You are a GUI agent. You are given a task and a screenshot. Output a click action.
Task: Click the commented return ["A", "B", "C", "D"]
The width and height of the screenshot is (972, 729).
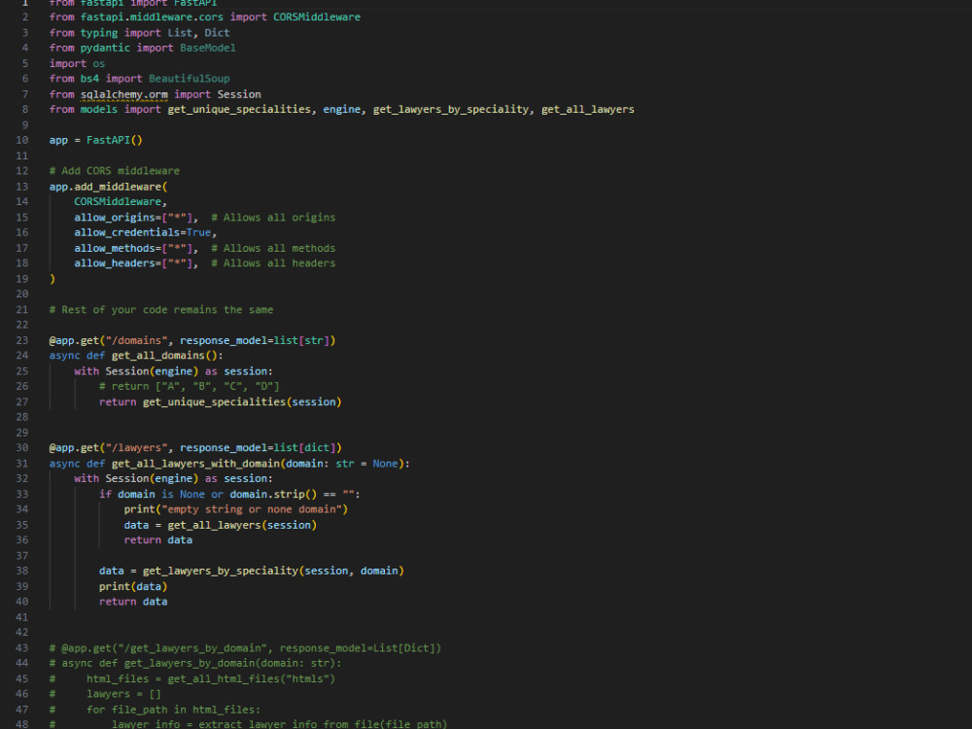point(190,386)
